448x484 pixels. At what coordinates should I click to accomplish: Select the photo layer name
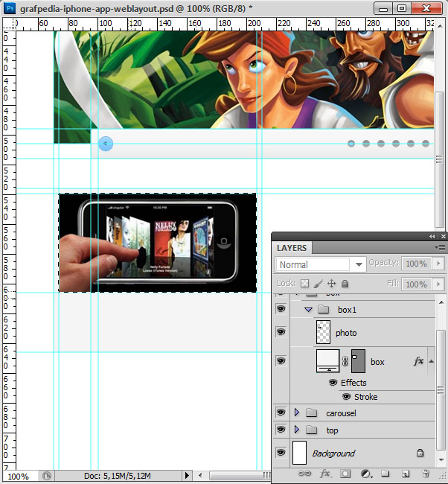click(x=346, y=333)
